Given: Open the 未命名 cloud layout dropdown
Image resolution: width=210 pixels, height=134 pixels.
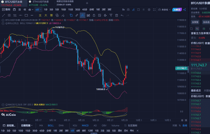Looking at the screenshot, I should coord(164,9).
